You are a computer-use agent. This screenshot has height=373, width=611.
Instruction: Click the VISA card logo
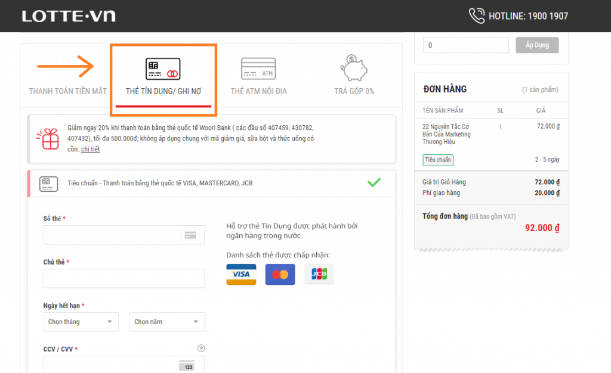[241, 274]
